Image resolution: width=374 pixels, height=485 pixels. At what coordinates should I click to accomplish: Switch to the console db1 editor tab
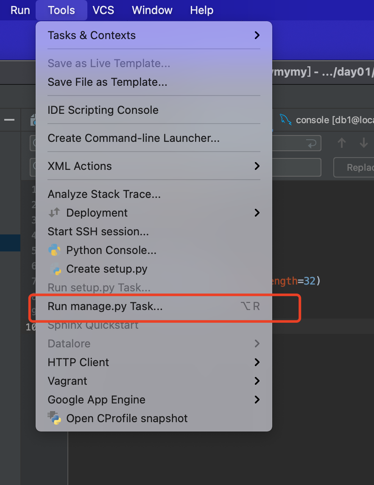click(331, 120)
